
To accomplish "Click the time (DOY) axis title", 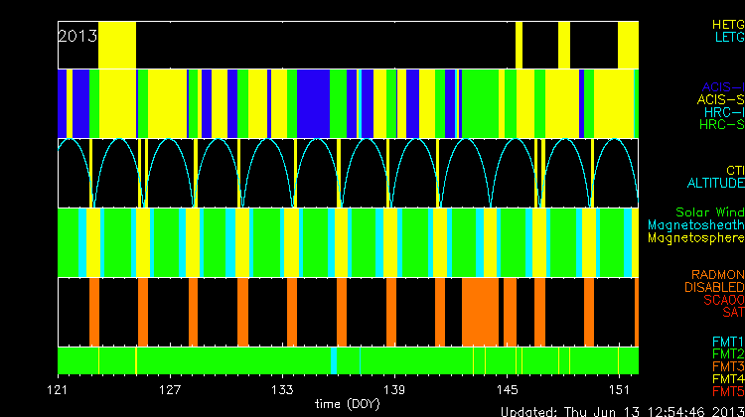I will click(x=347, y=404).
